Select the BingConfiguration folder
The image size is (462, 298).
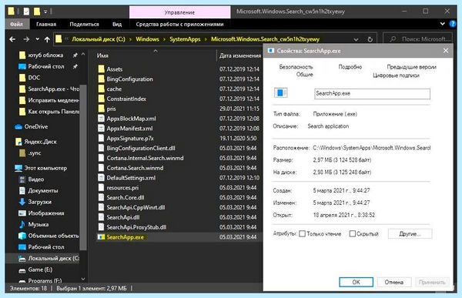pyautogui.click(x=129, y=79)
